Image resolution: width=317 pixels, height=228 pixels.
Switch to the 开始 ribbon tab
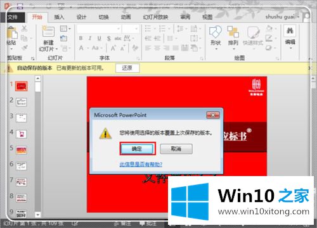pyautogui.click(x=37, y=17)
